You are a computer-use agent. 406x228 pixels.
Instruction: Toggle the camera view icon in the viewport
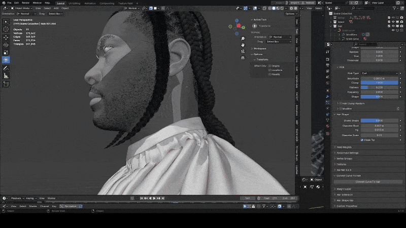[x=243, y=52]
